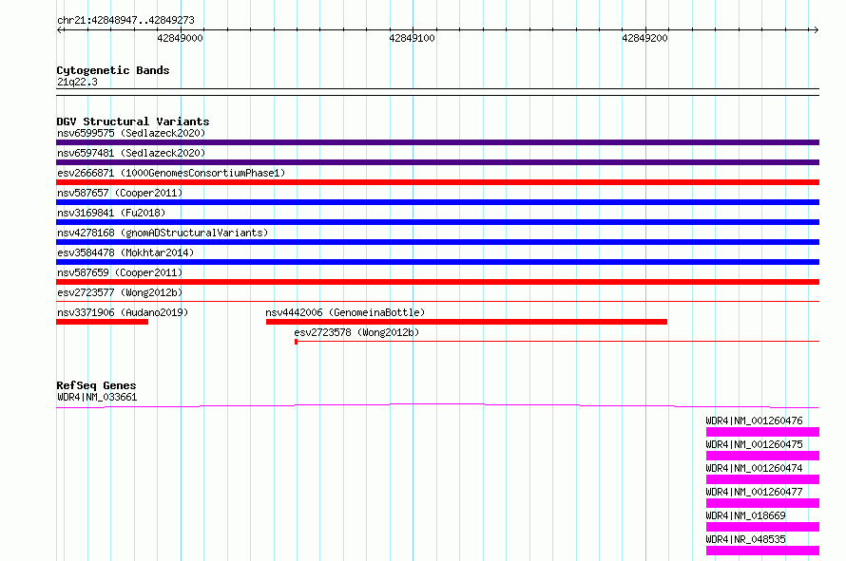
Task: Click WDR4|NR_048535 transcript label
Action: click(x=745, y=539)
